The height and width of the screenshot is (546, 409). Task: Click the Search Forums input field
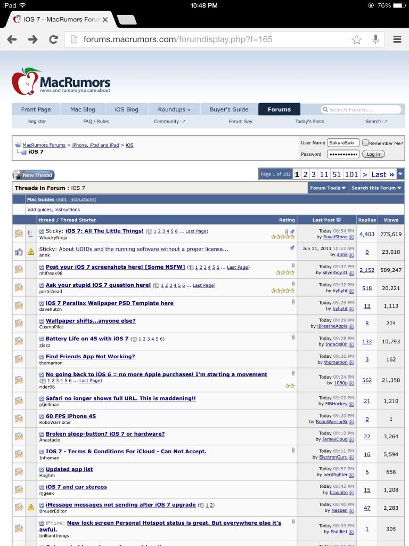[x=362, y=109]
